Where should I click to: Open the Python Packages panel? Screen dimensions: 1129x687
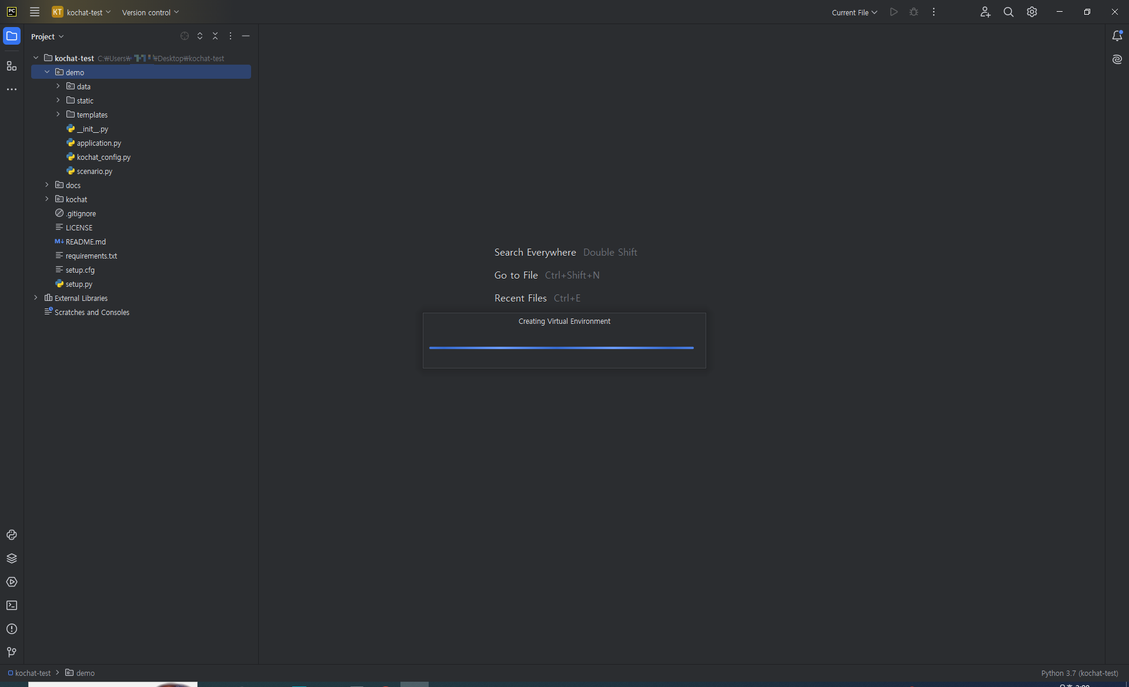coord(12,558)
